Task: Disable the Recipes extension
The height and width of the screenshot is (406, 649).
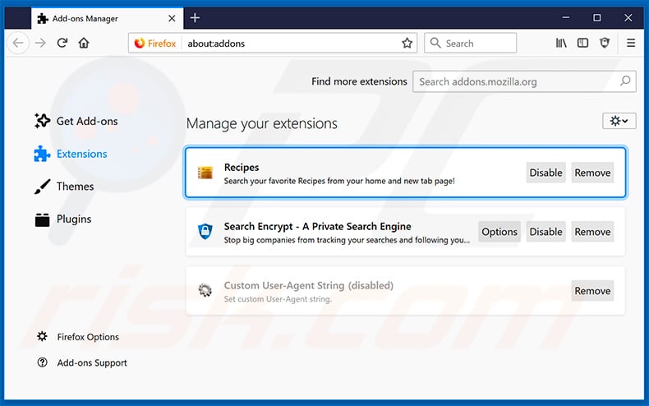Action: point(546,173)
